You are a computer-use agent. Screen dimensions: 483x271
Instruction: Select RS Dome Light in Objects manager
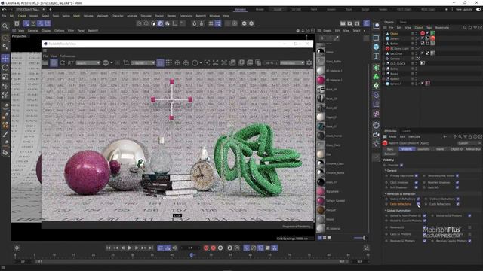tap(399, 48)
